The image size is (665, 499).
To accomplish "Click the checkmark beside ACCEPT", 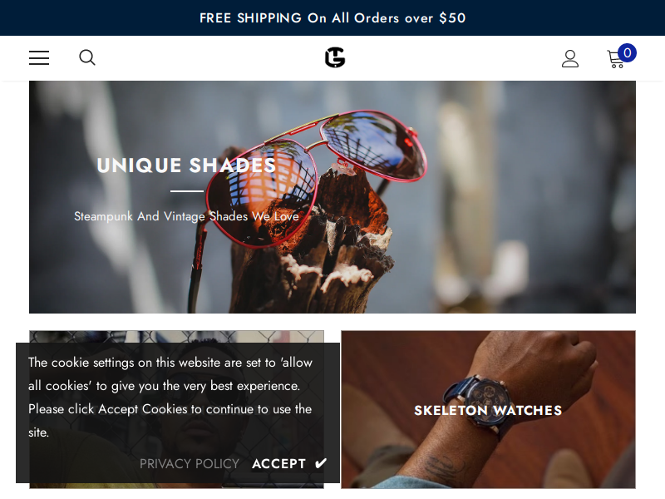I will (321, 463).
